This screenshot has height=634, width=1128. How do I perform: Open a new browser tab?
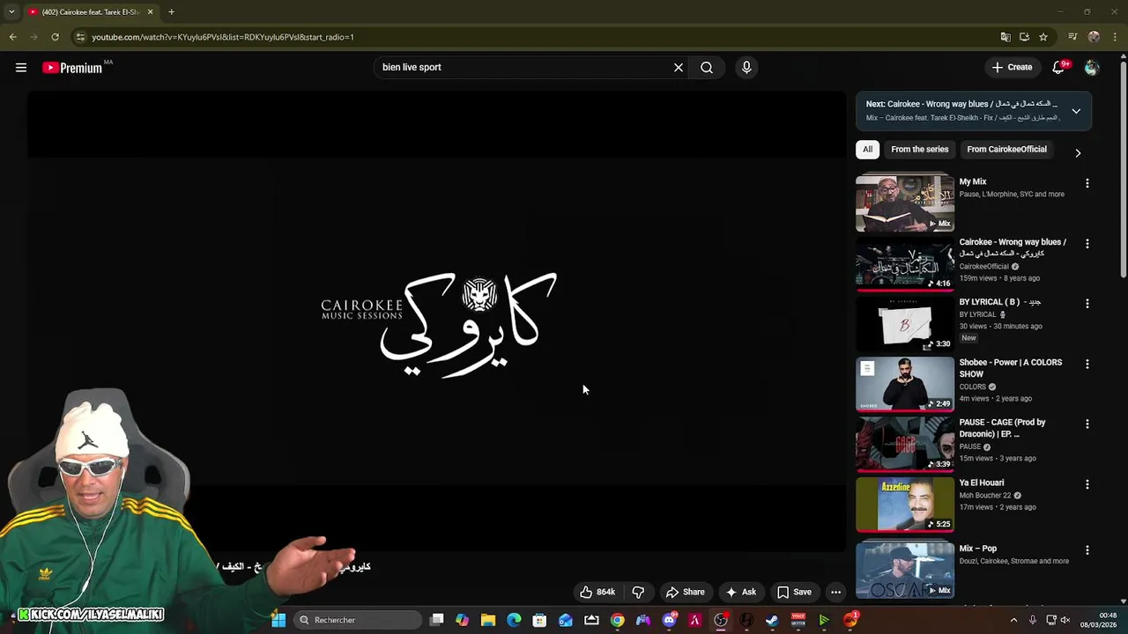(x=171, y=12)
